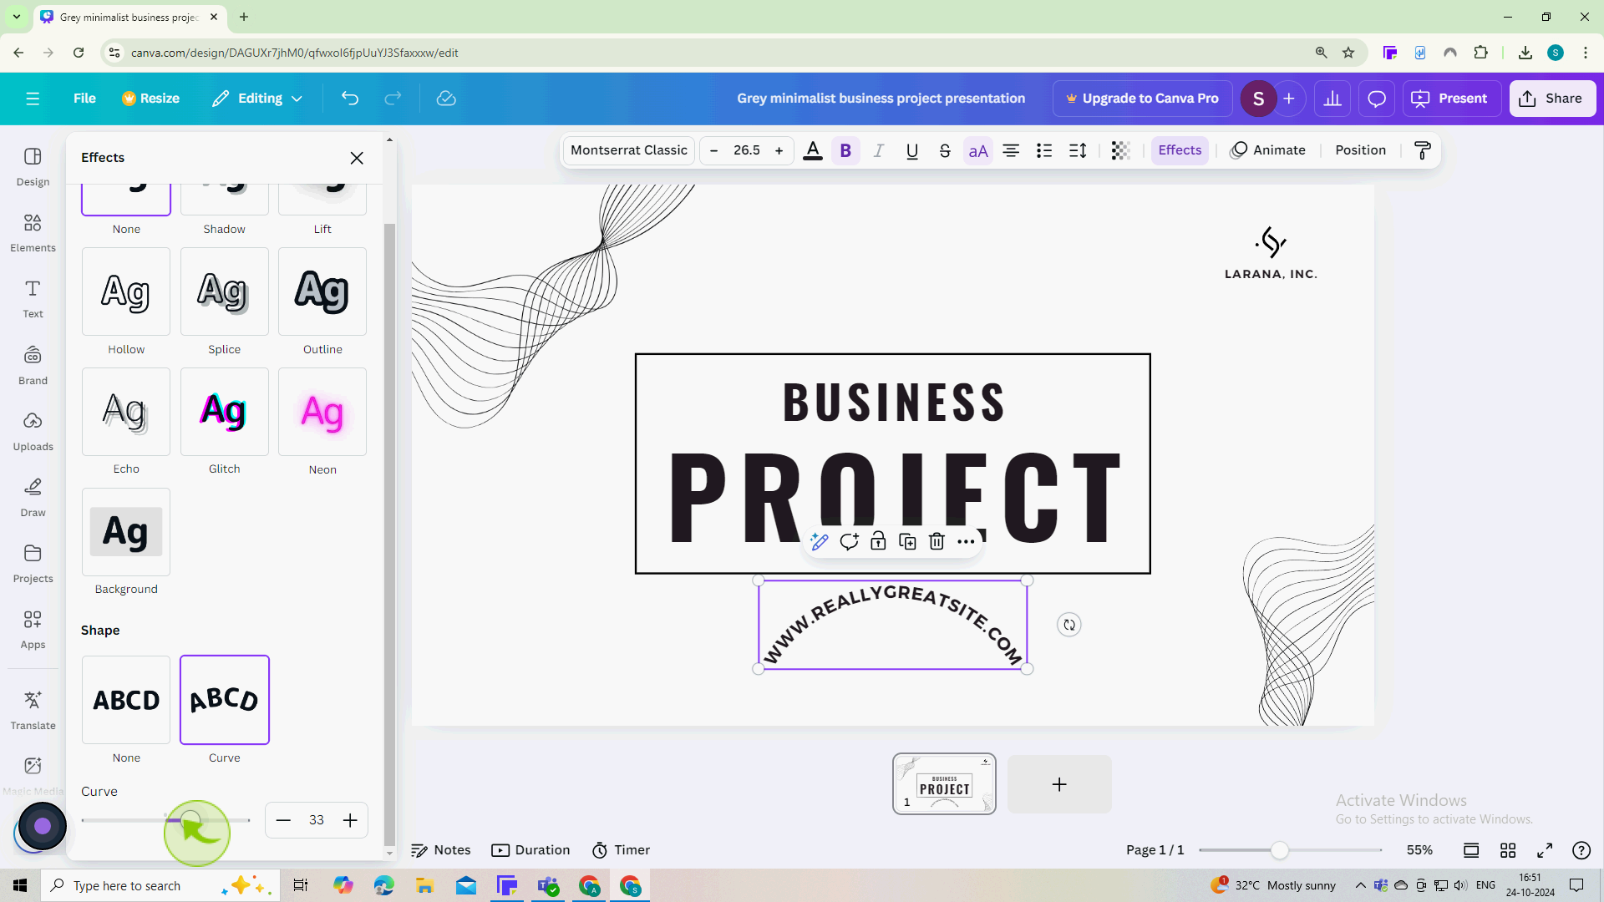Click the Bold formatting icon

coord(846,149)
